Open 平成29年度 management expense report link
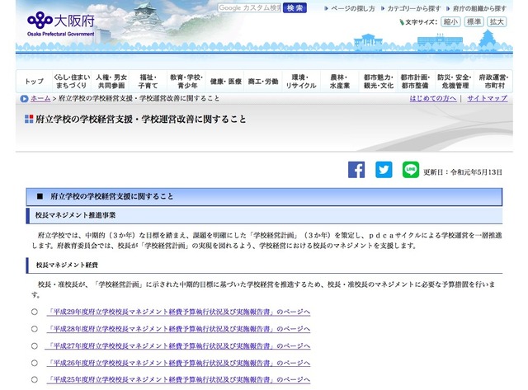 (x=178, y=312)
